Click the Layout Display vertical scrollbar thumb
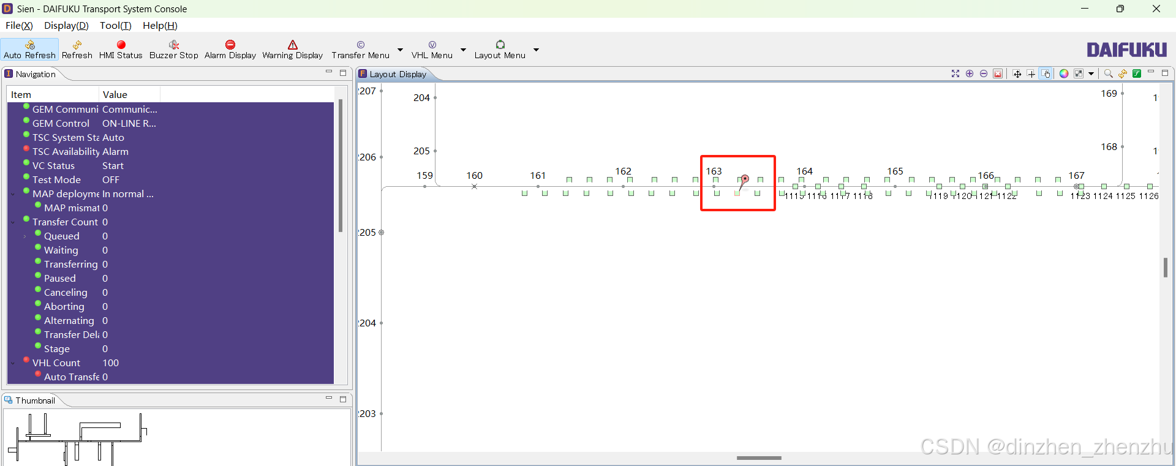The width and height of the screenshot is (1176, 466). click(x=1166, y=268)
